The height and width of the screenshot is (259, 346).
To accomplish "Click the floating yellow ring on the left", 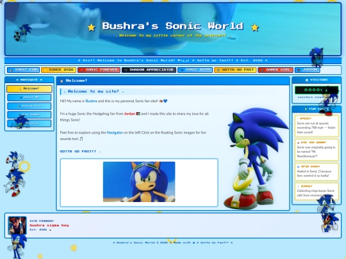I will point(24,166).
